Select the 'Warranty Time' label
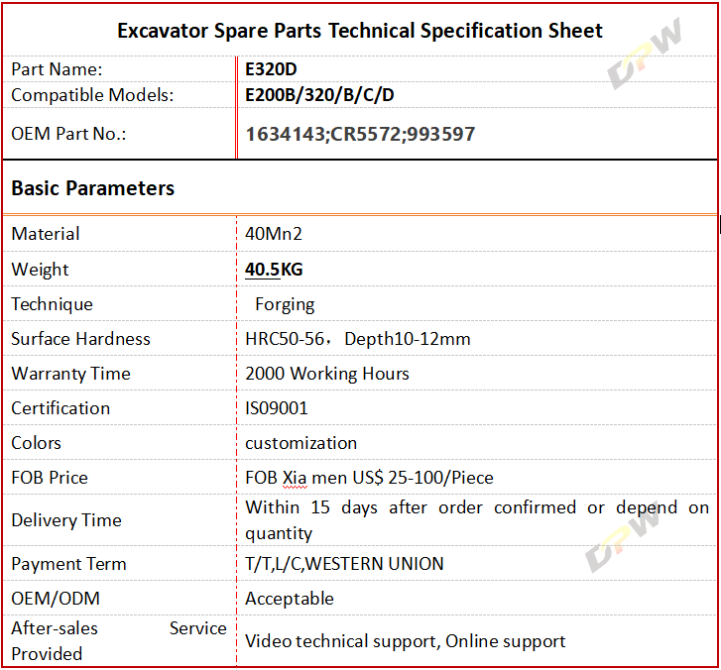721x670 pixels. click(70, 374)
